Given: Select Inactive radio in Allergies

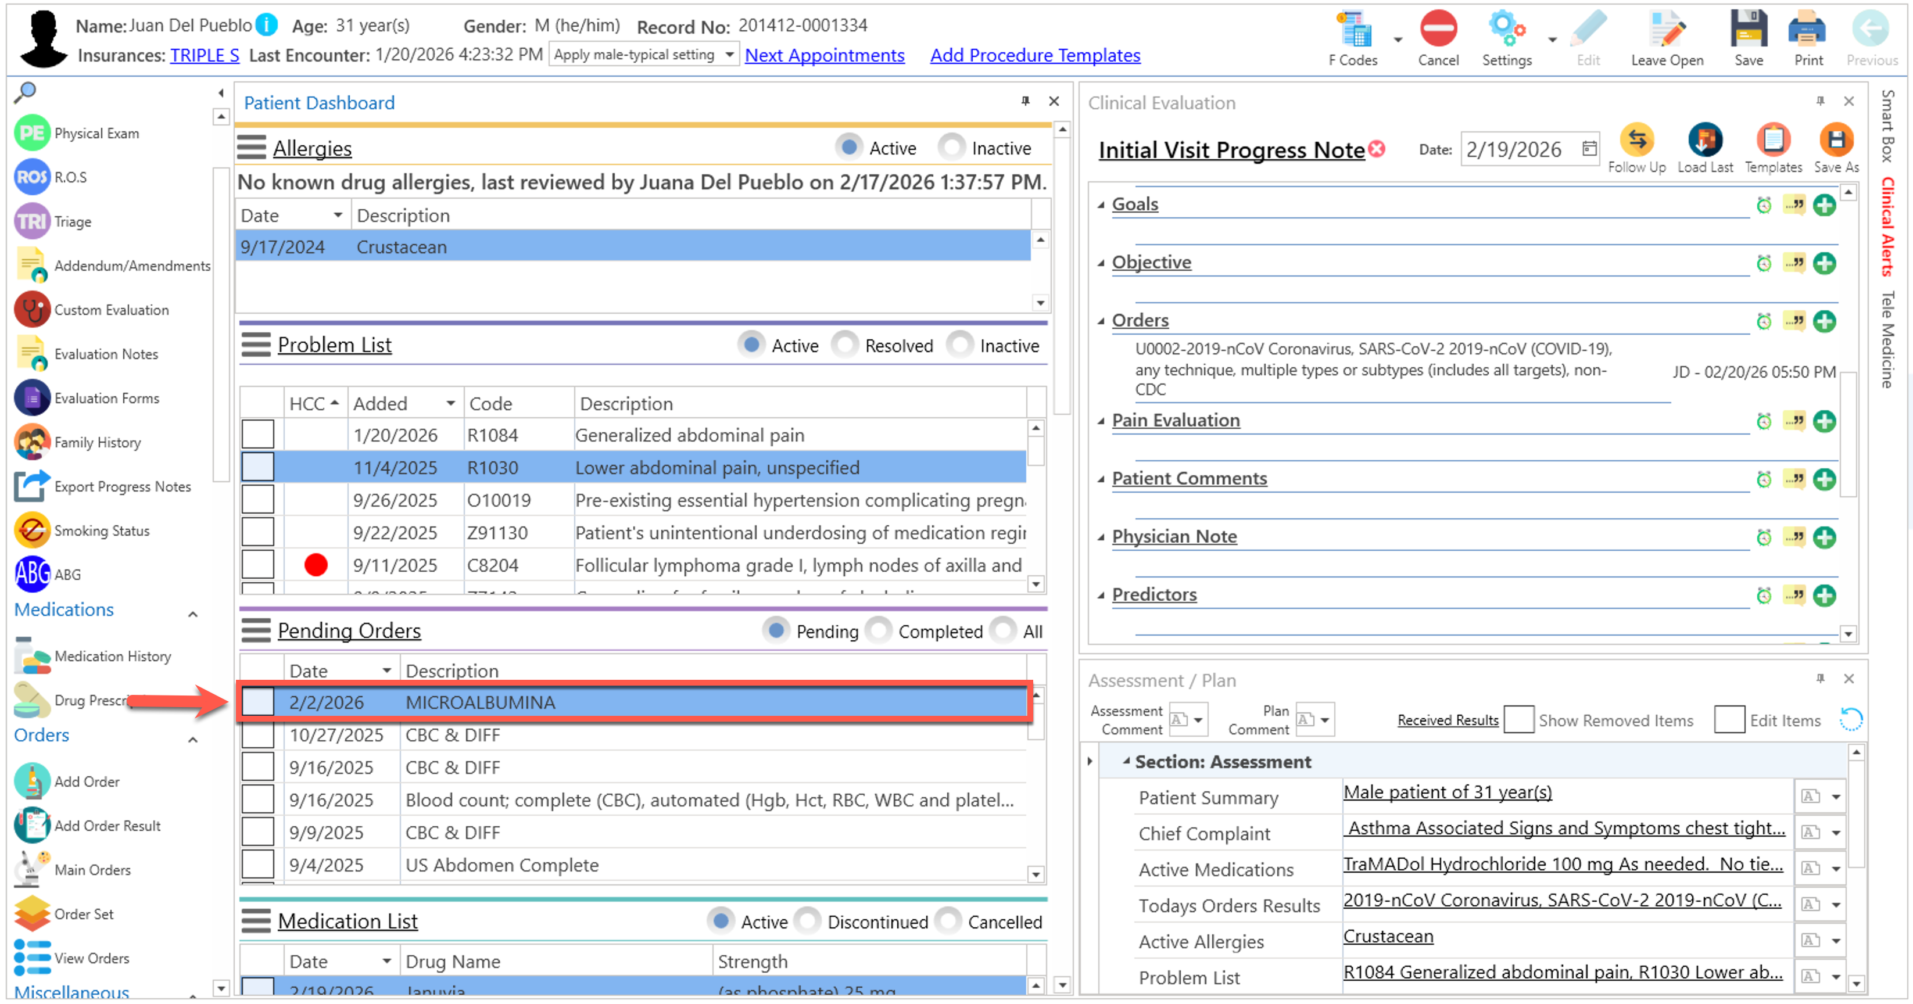Looking at the screenshot, I should pos(951,147).
